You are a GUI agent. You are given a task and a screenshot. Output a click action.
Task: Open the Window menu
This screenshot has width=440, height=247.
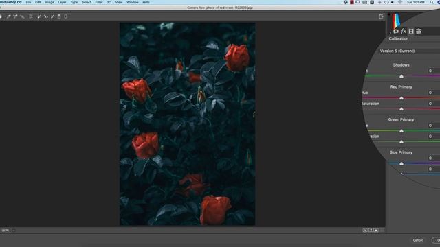point(133,2)
